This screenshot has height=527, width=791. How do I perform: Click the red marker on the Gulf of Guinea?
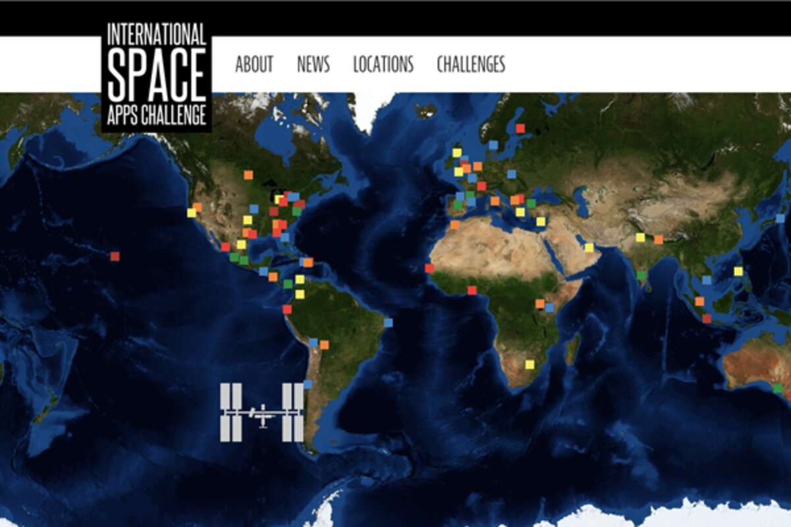point(472,290)
